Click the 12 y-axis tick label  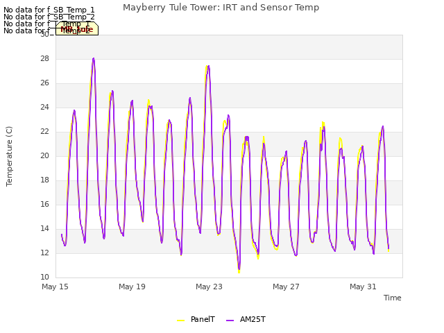(x=44, y=253)
